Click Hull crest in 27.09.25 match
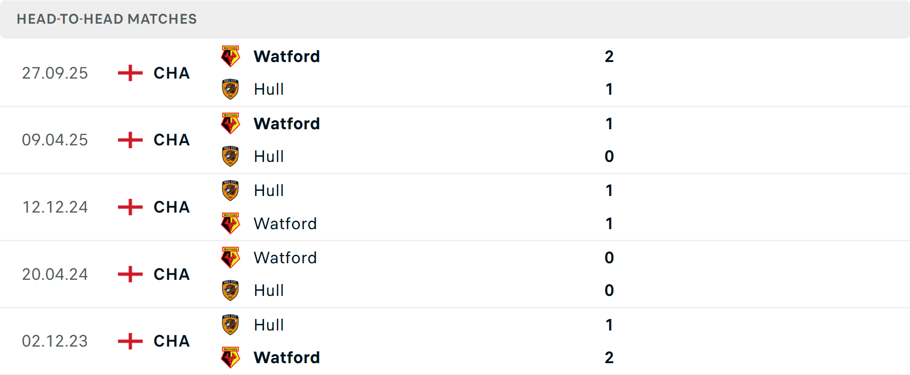The height and width of the screenshot is (375, 910). coord(230,89)
